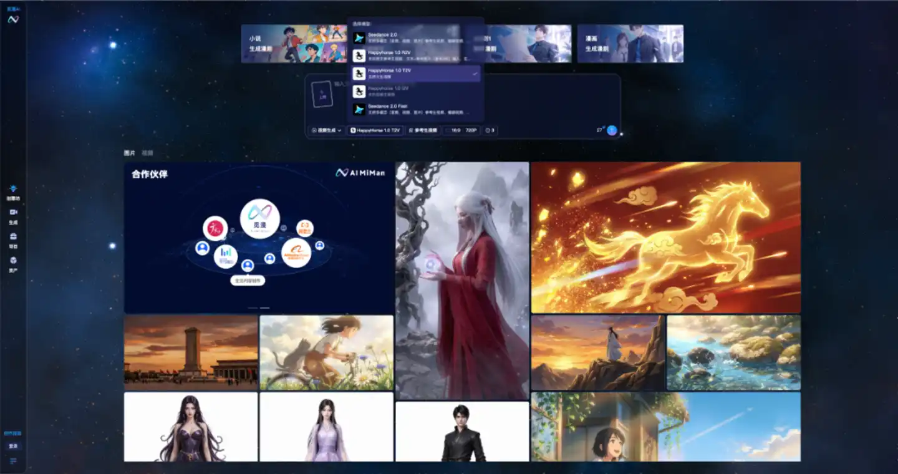Switch to the 图片 gallery tab

[x=129, y=153]
